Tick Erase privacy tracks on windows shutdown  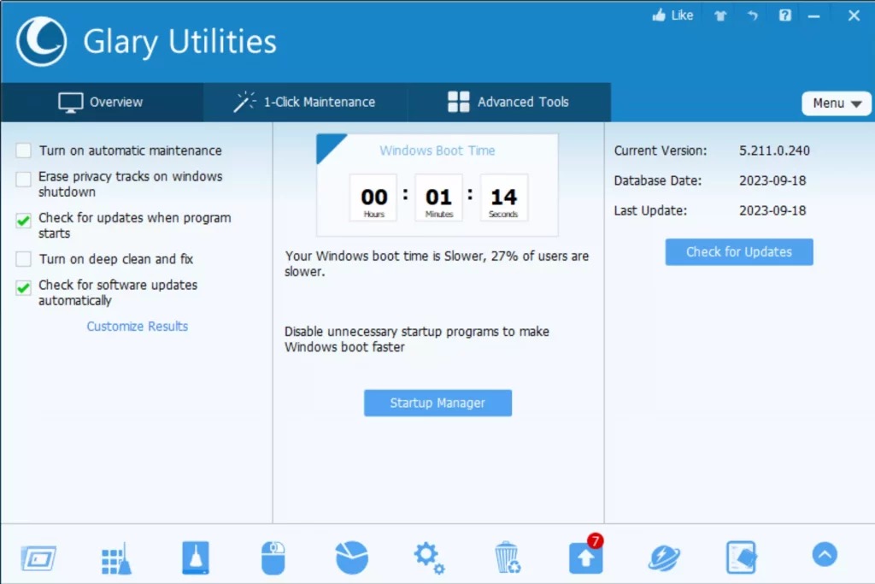23,180
